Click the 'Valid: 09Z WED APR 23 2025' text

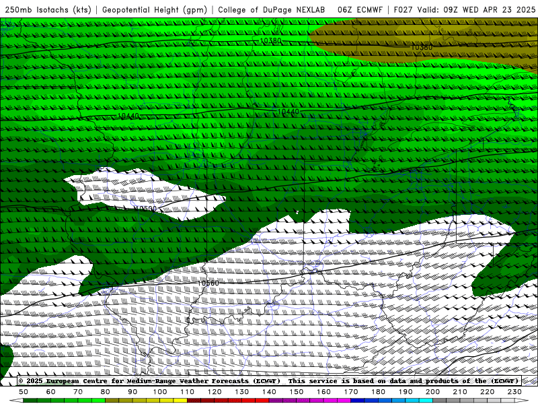point(477,9)
